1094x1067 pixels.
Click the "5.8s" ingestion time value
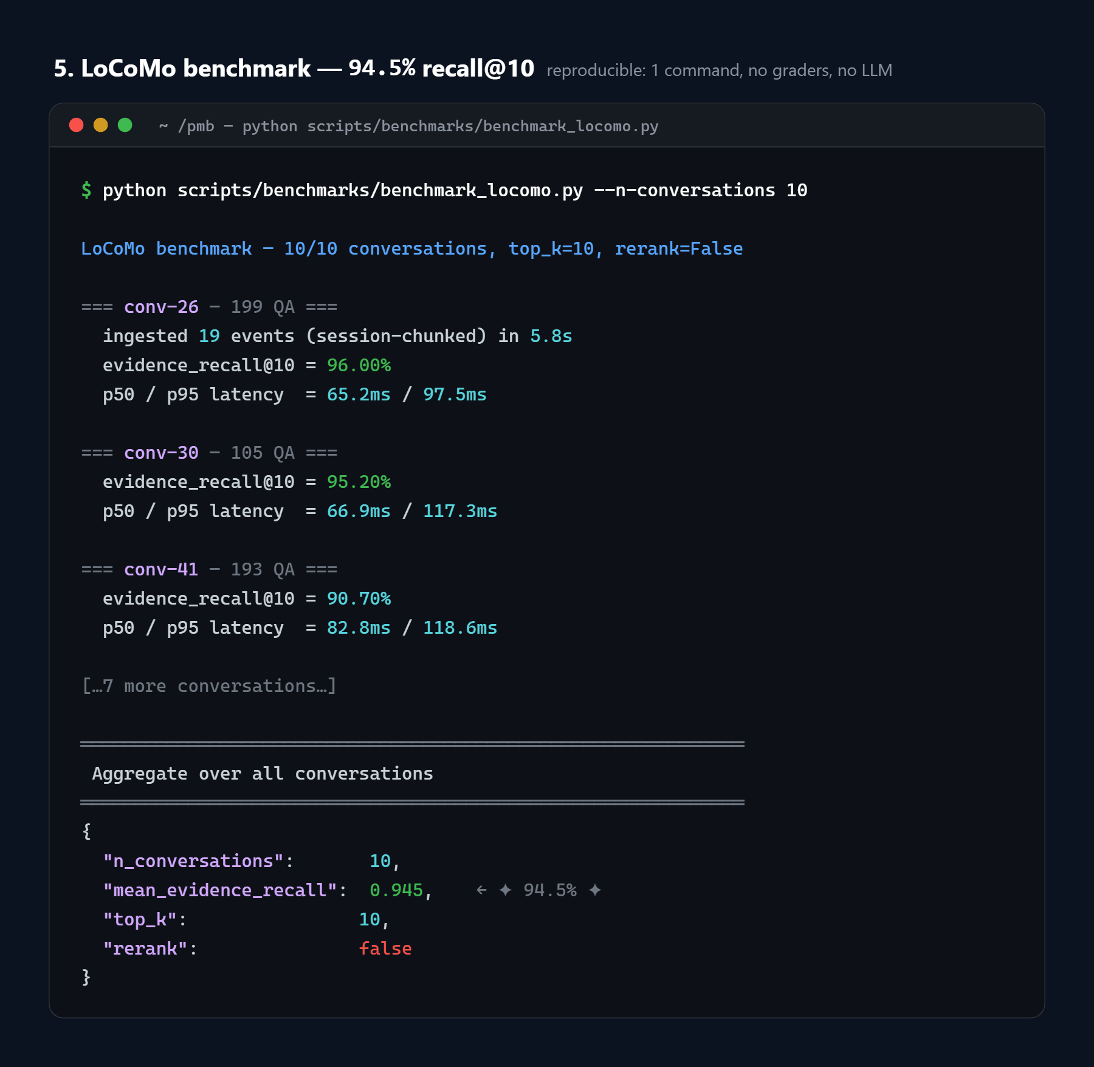(551, 336)
